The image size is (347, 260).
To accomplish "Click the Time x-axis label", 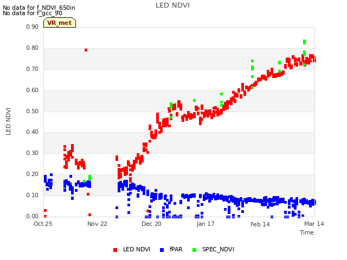I will pyautogui.click(x=307, y=232).
